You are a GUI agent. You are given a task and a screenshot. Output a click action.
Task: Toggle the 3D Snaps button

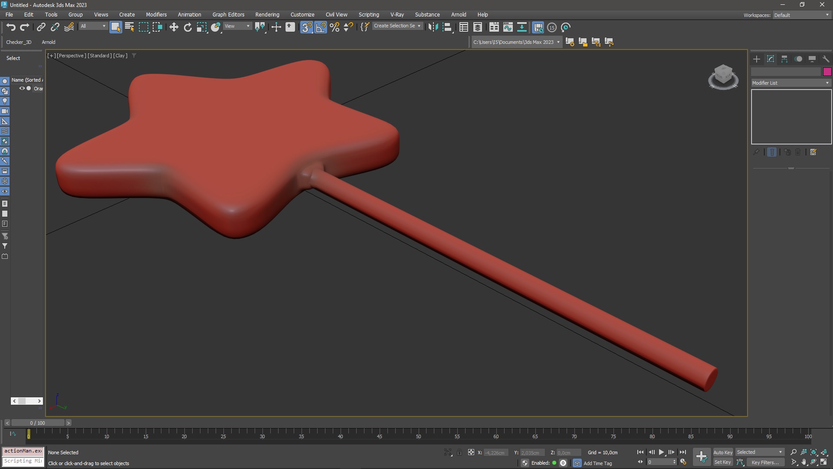pyautogui.click(x=306, y=27)
